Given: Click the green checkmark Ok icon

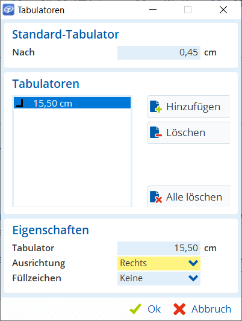Looking at the screenshot, I should pos(135,309).
